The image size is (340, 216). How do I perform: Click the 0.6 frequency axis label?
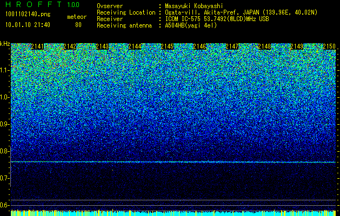pos(4,205)
